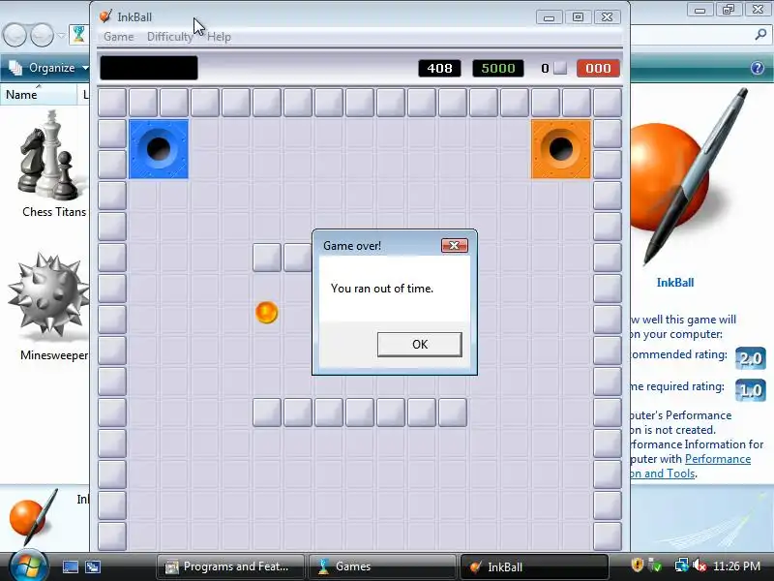
Task: Click the large InkBall preview image
Action: [x=689, y=178]
